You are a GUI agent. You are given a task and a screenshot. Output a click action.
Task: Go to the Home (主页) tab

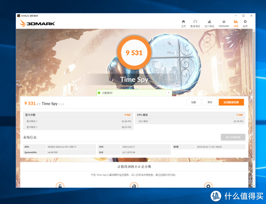[184, 24]
